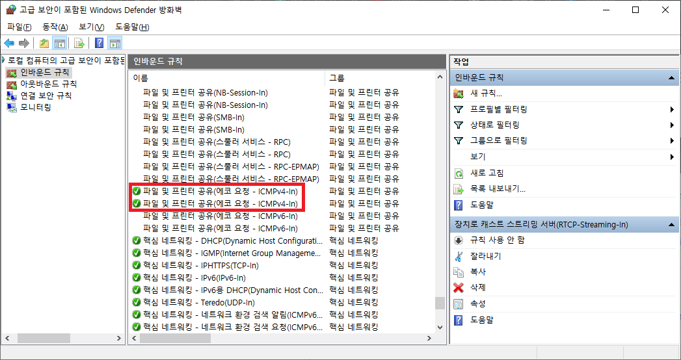Open 상태로 필터링 submenu arrow
The width and height of the screenshot is (681, 360).
pos(672,125)
